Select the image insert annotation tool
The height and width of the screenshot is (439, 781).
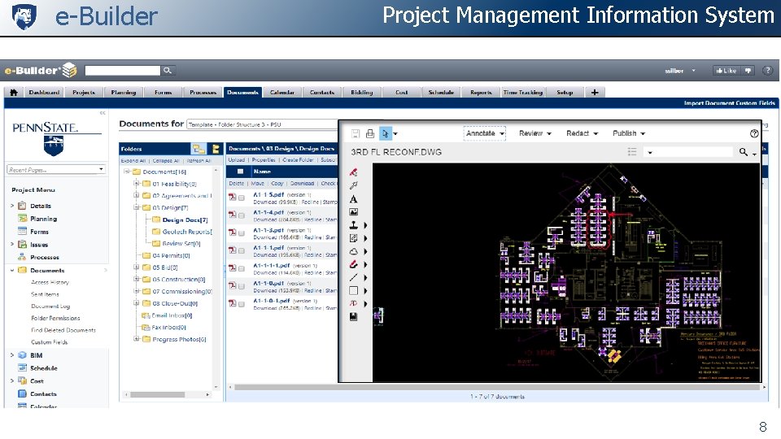tap(354, 212)
